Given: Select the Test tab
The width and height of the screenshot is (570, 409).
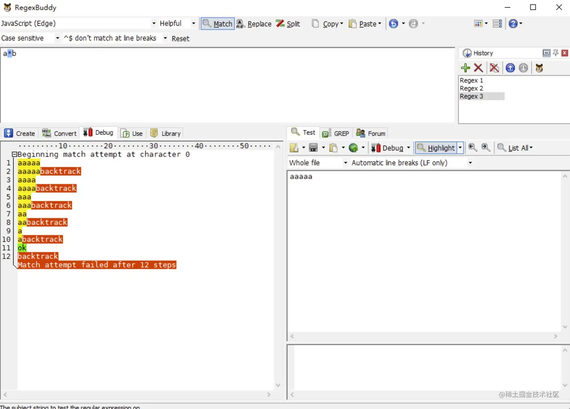Looking at the screenshot, I should coord(303,132).
